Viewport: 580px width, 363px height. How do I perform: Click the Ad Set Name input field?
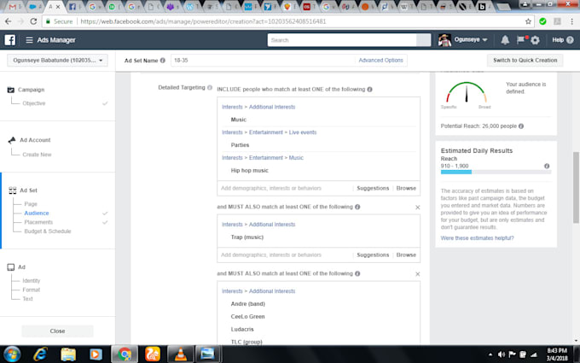263,60
